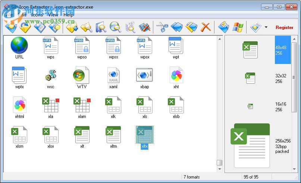Click the 48x48 Excel preview image
301x183 pixels.
[250, 50]
